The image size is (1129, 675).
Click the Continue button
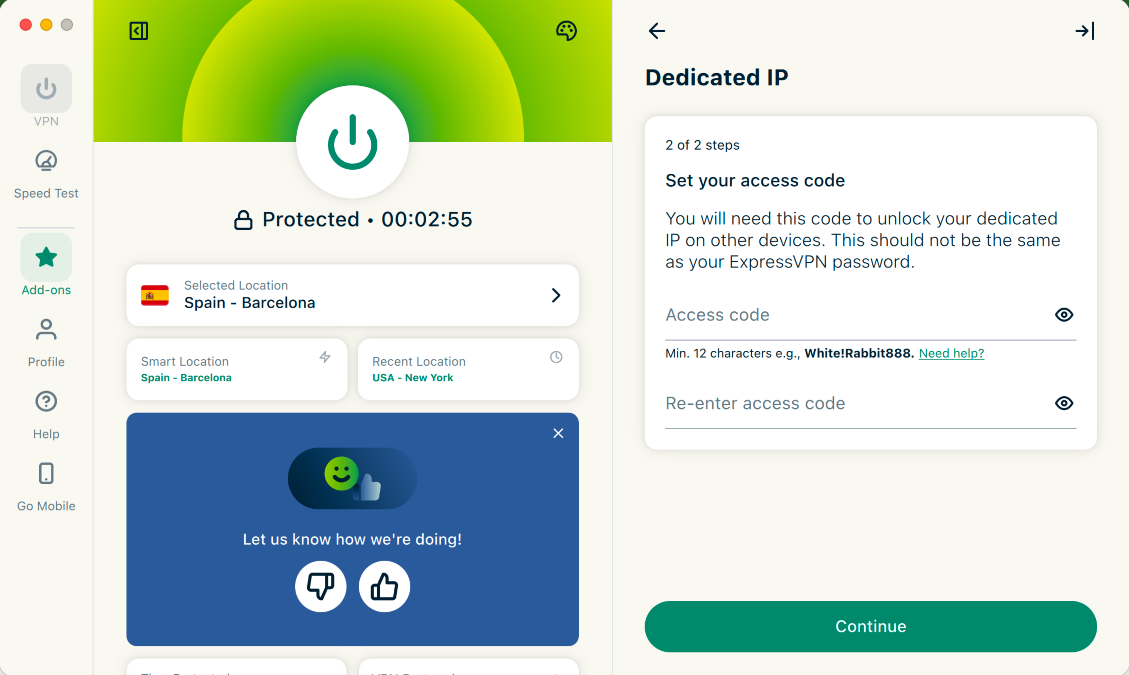pos(870,626)
